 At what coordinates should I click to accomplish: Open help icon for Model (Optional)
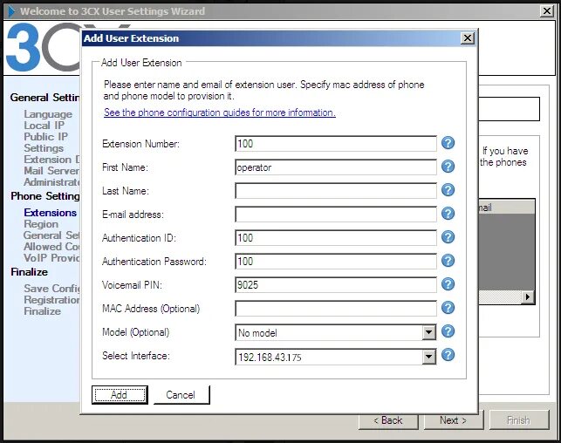pos(448,331)
